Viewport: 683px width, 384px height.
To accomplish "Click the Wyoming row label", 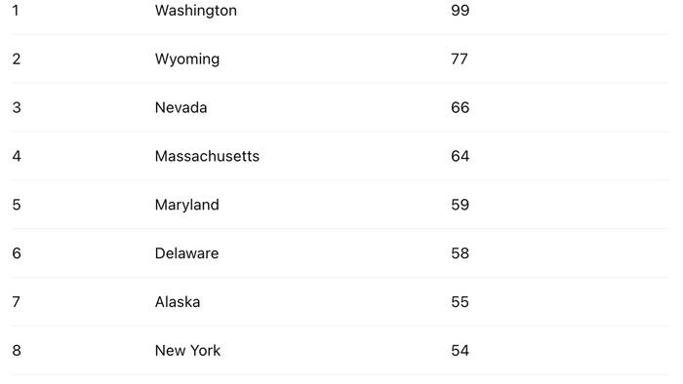I will (187, 59).
